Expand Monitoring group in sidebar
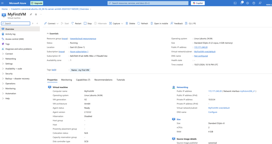 tap(10, 88)
